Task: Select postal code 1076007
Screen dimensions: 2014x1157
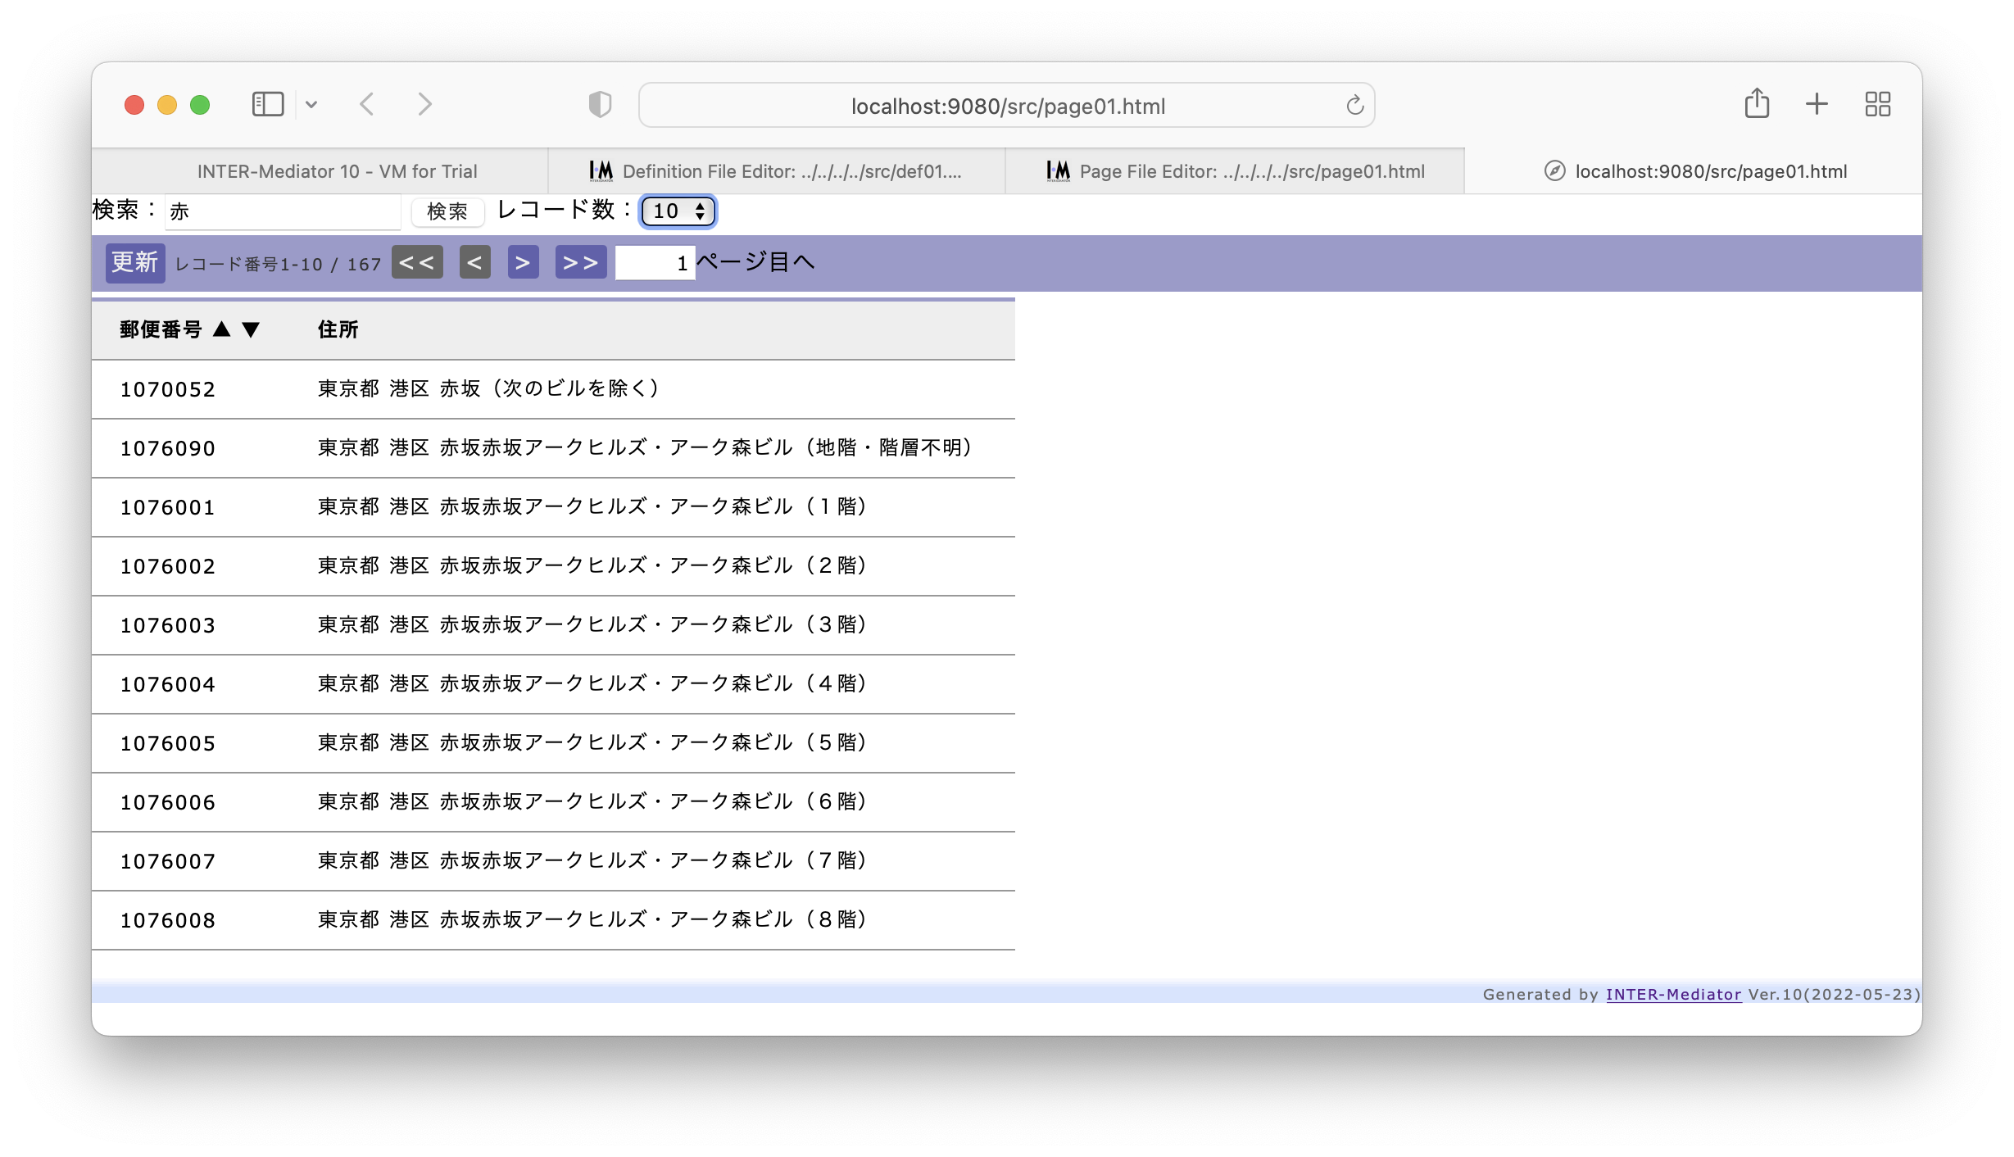Action: (168, 861)
